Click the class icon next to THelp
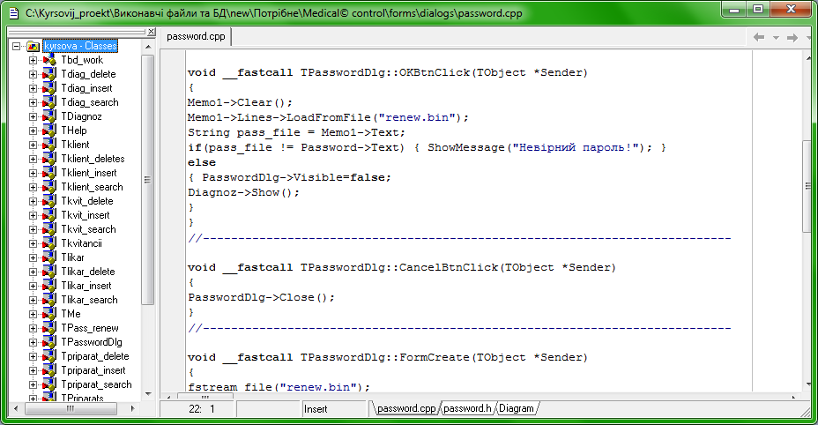The image size is (818, 425). (x=49, y=130)
